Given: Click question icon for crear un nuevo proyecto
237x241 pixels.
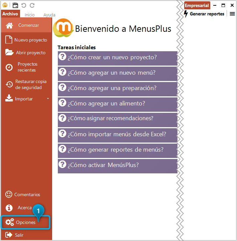Looking at the screenshot, I should [62, 57].
